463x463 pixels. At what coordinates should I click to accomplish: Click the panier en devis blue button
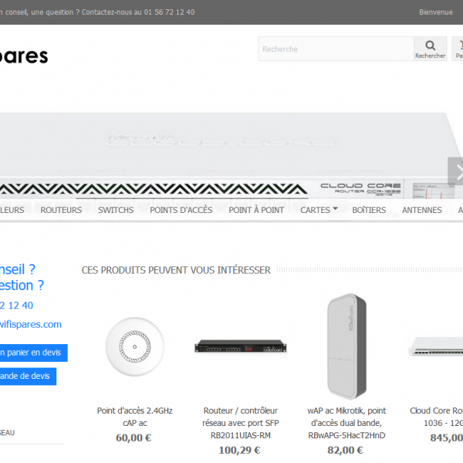33,353
